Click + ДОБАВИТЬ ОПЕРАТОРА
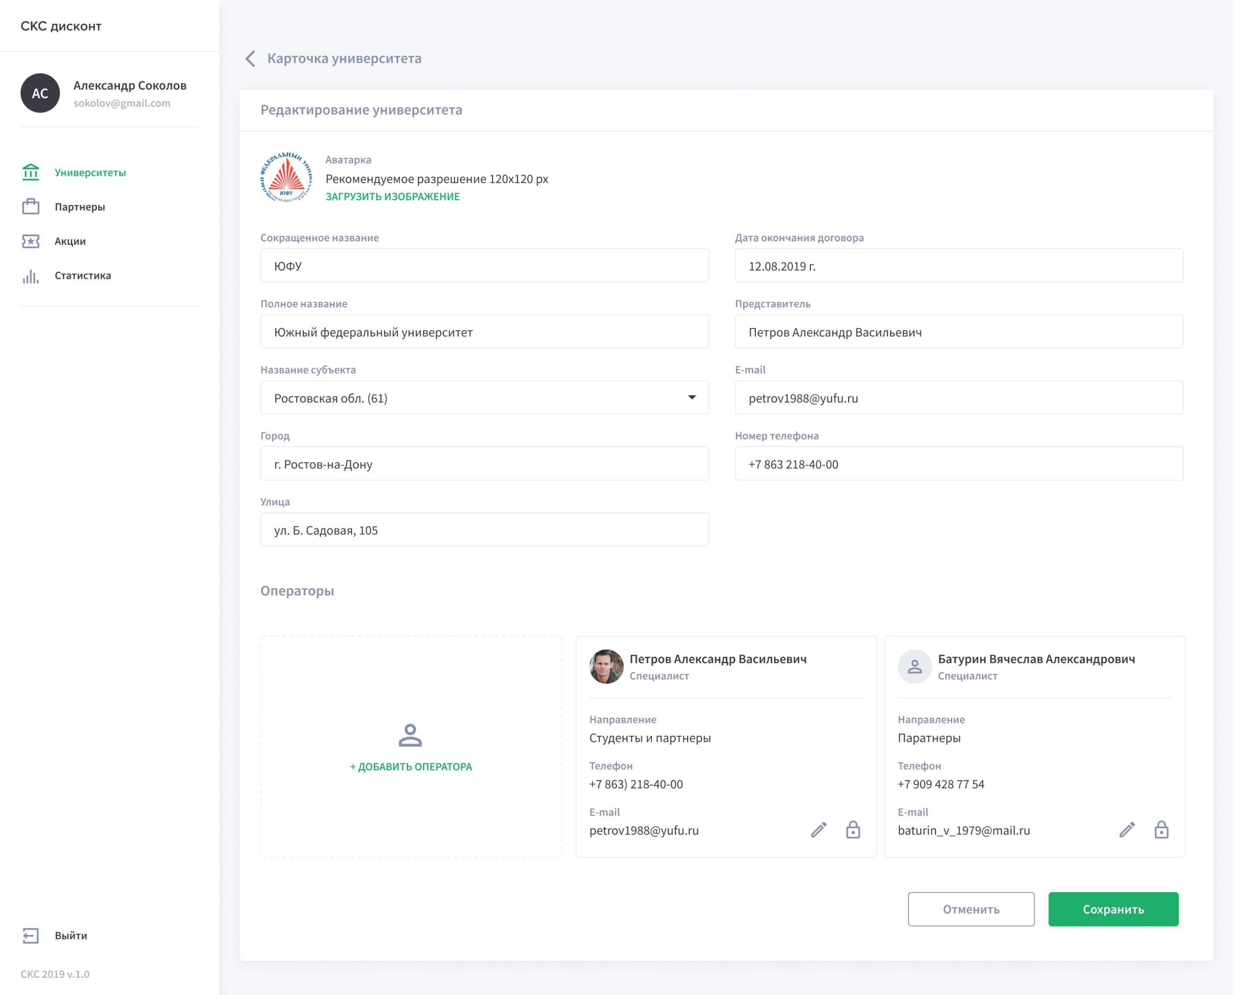 (x=411, y=766)
